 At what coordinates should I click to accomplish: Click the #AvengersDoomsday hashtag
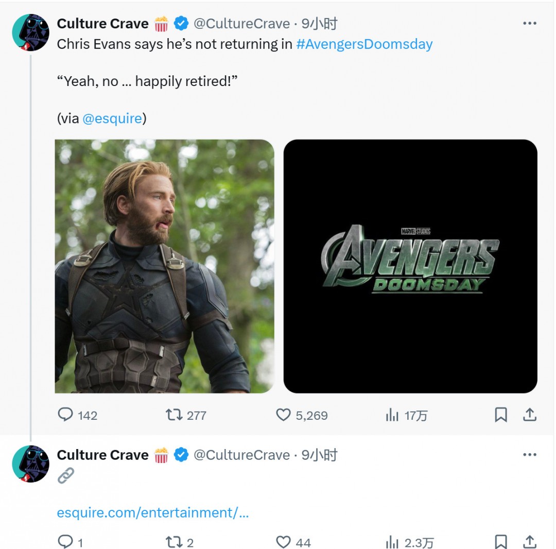pos(364,44)
